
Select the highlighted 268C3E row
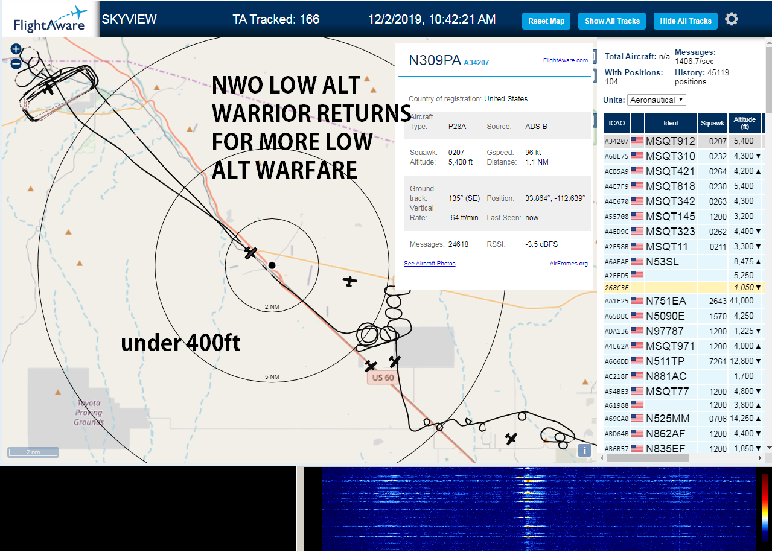coord(683,288)
